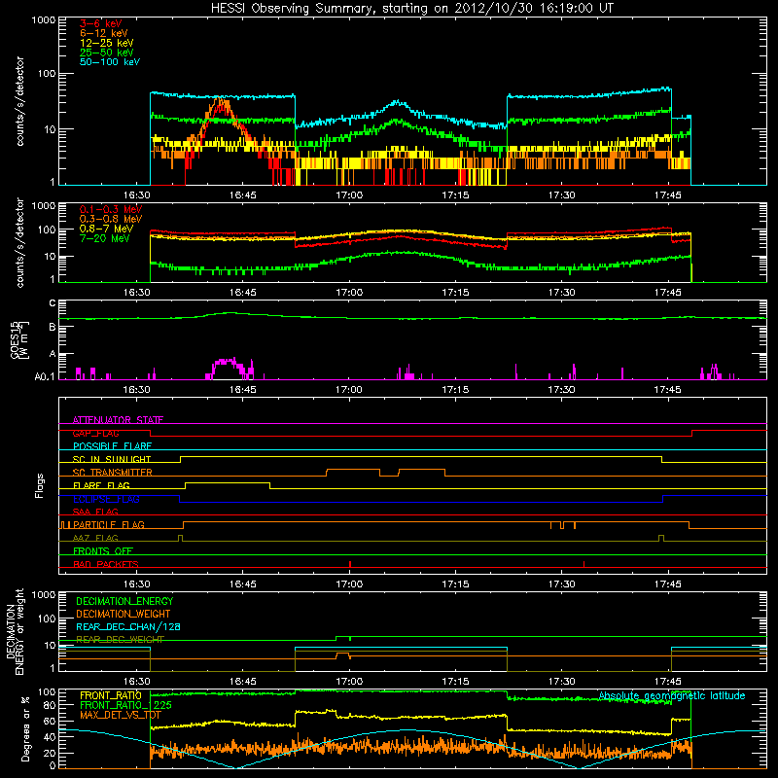Click the '16:45' tick below the decimation panel
Viewport: 778px width, 778px height.
tap(242, 682)
